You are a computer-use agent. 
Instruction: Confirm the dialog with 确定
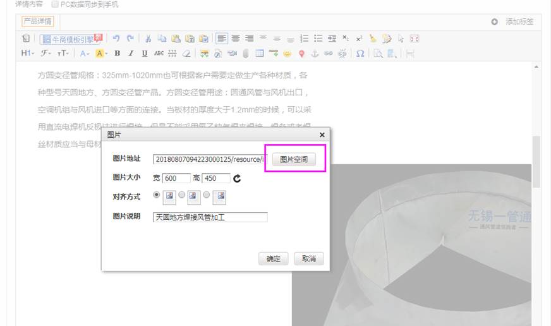tap(274, 258)
